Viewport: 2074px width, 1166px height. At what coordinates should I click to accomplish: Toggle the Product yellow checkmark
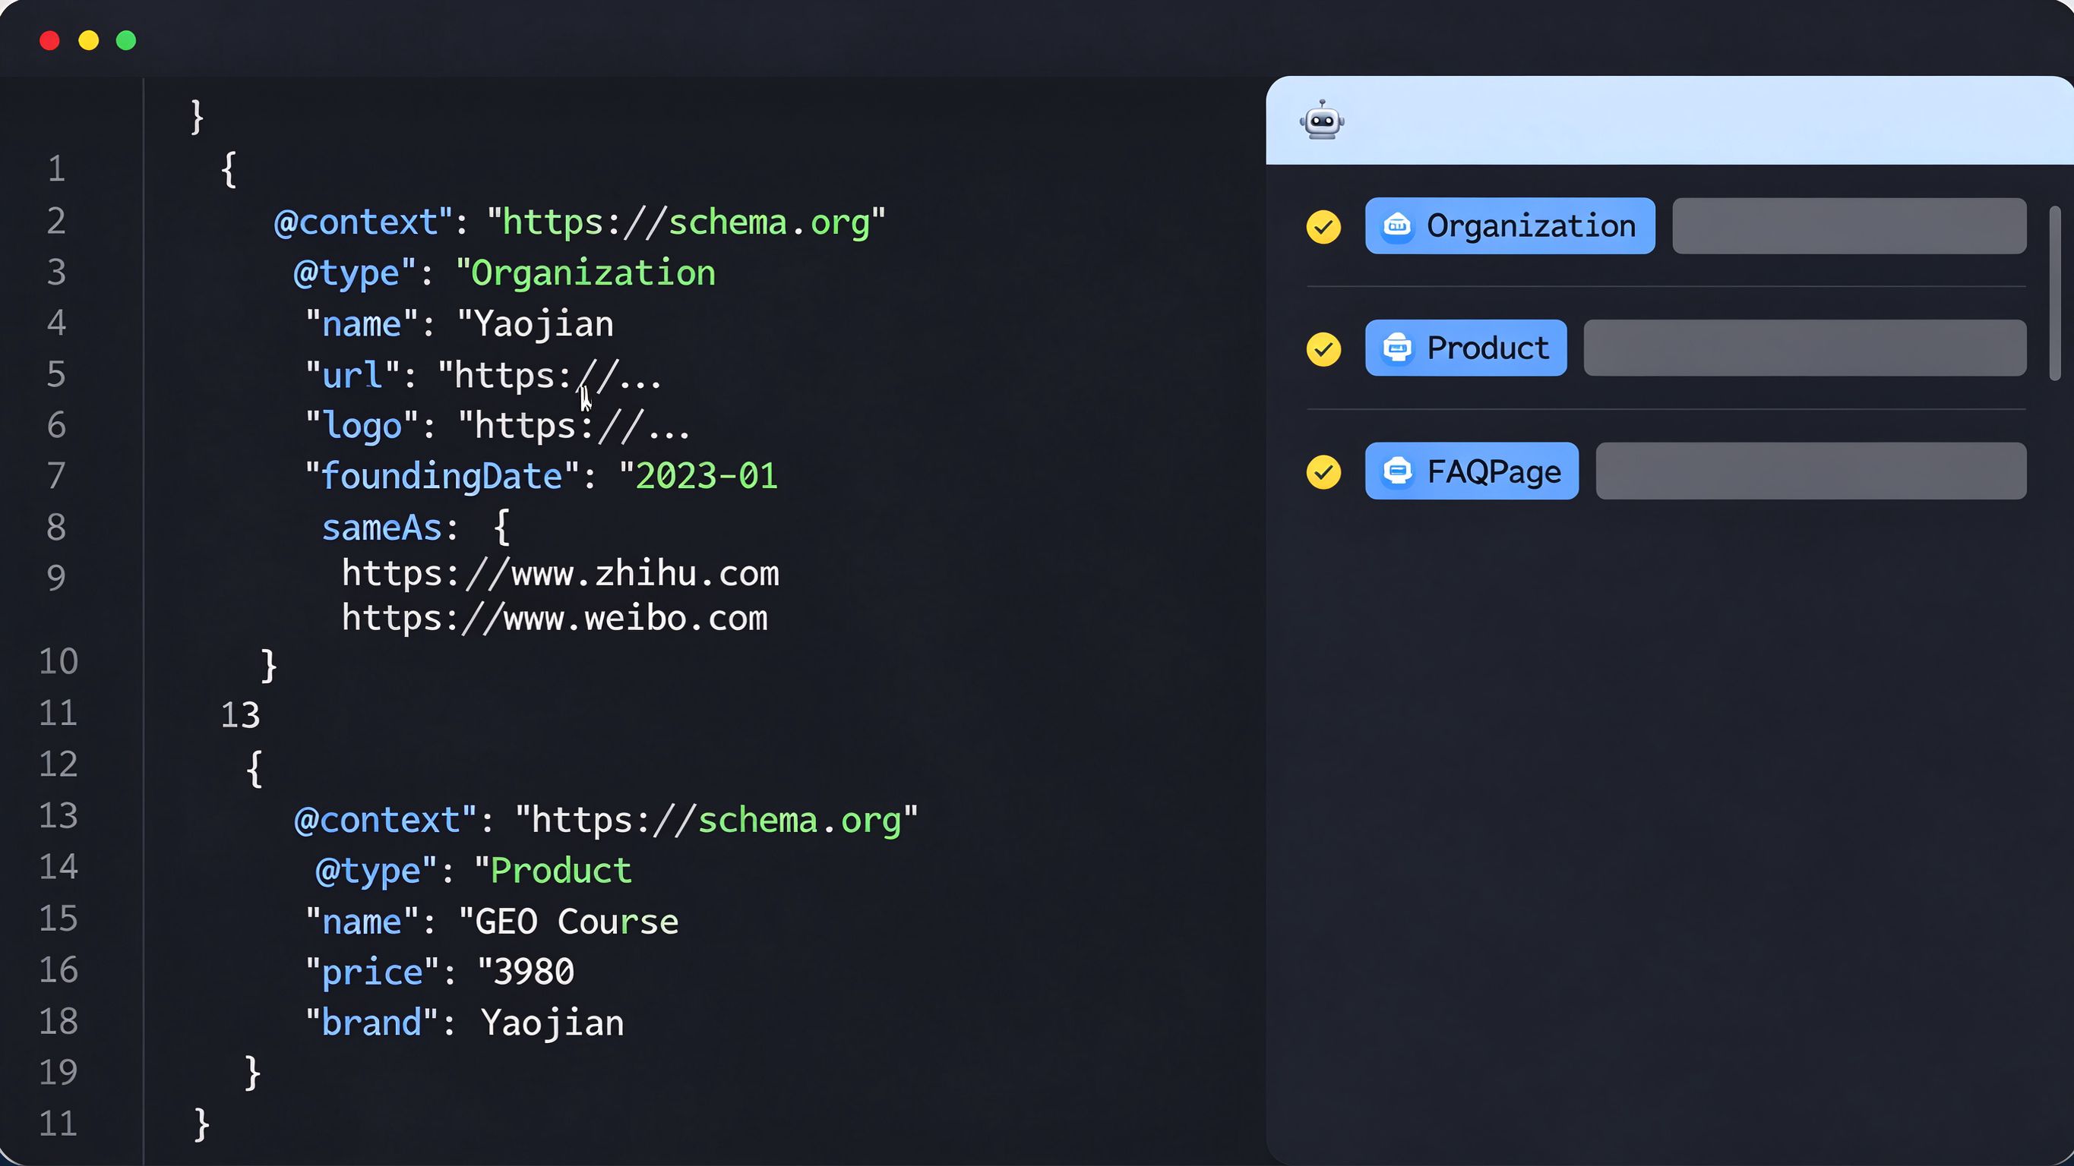click(1323, 349)
